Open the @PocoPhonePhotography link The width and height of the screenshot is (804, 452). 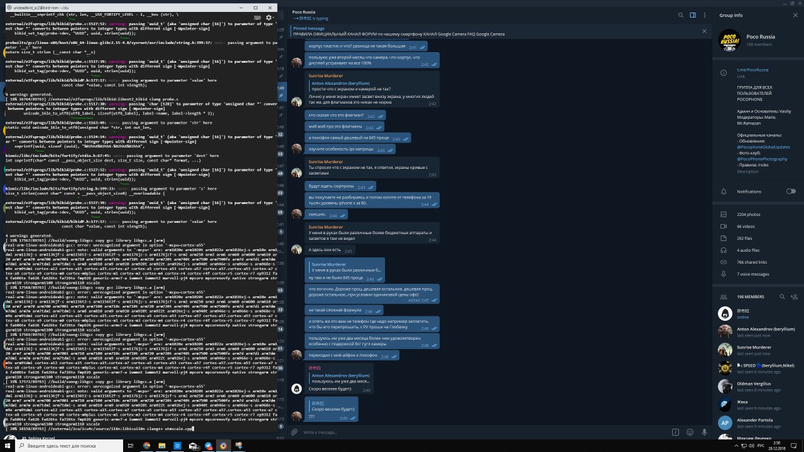click(x=762, y=159)
